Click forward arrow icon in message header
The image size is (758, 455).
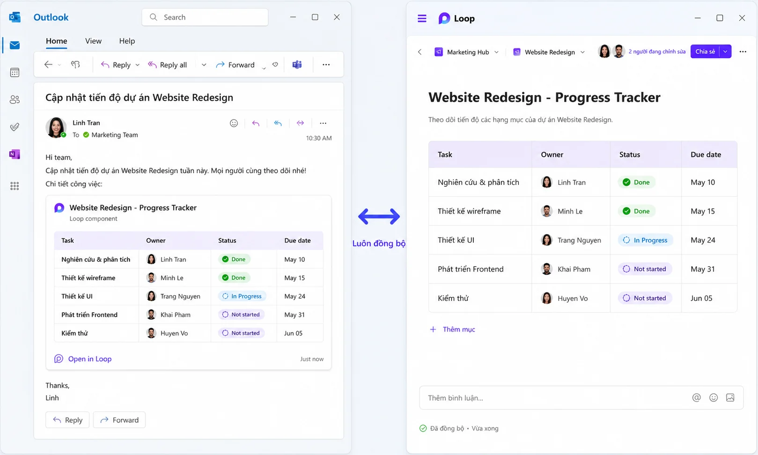tap(300, 123)
